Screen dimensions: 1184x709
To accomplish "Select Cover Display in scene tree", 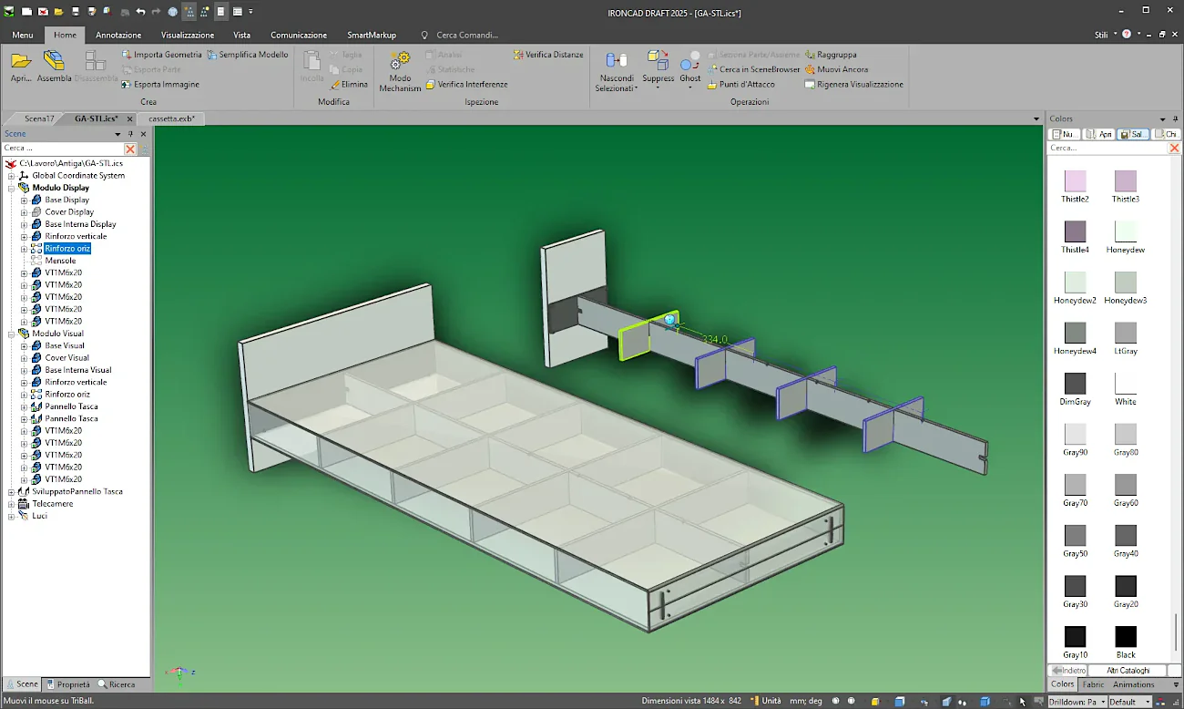I will tap(69, 212).
